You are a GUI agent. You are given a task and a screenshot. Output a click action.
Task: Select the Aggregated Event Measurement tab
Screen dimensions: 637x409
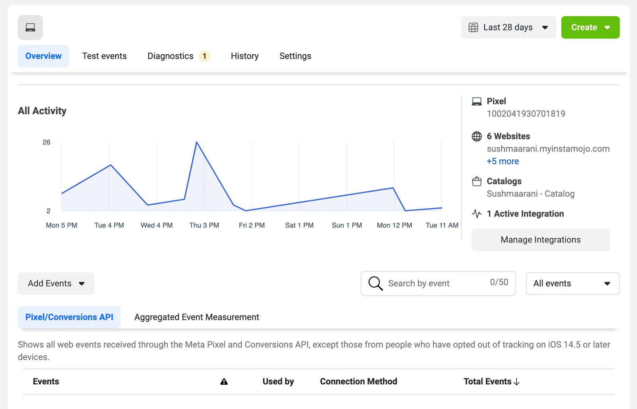click(x=197, y=317)
